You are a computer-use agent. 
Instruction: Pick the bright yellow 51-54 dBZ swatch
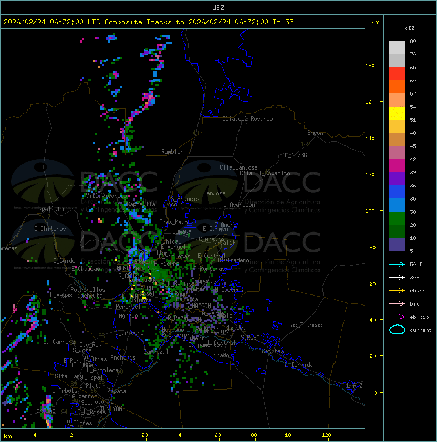click(x=397, y=113)
